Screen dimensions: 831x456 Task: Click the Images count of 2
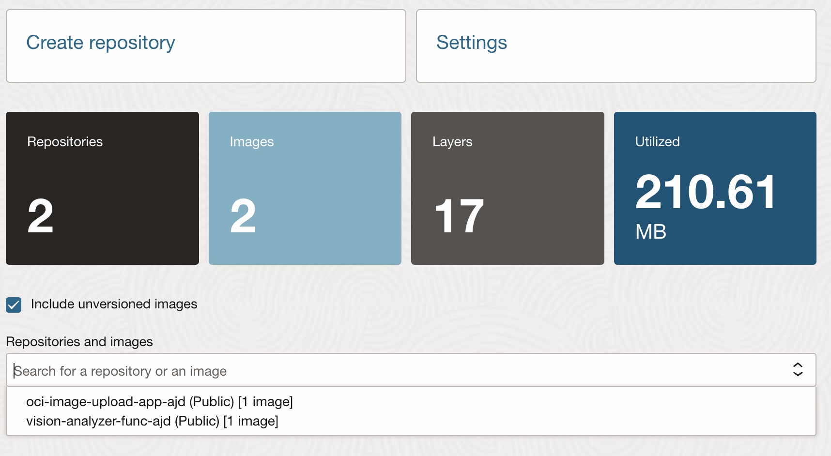pyautogui.click(x=243, y=216)
